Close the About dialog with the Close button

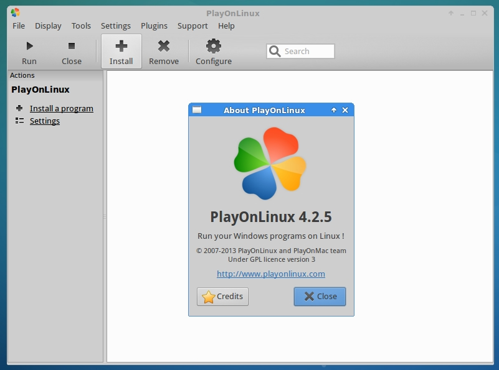320,297
